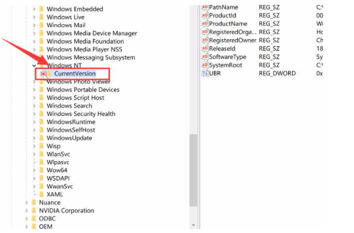Viewport: 354px width, 233px height.
Task: Select the ReleaseId value entry
Action: pyautogui.click(x=222, y=49)
